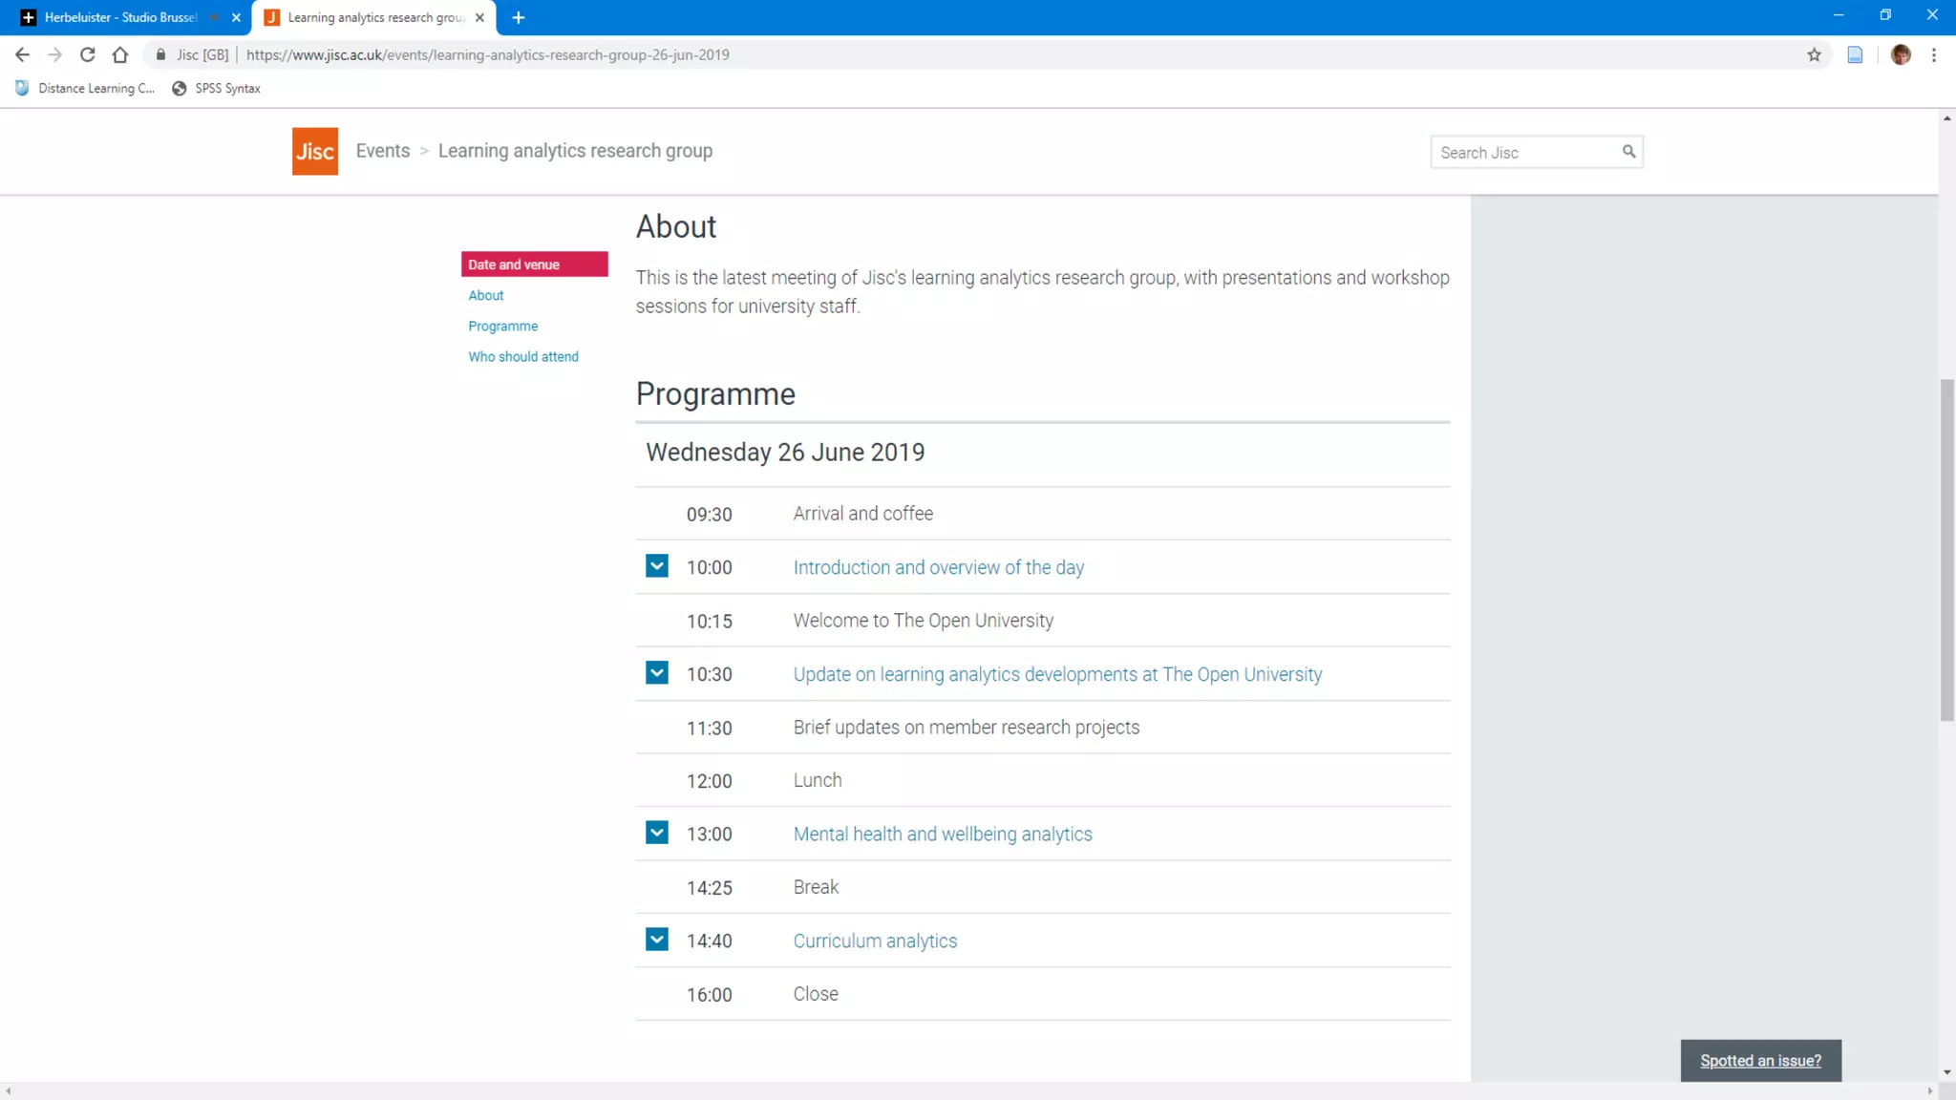Open the user profile avatar
This screenshot has height=1100, width=1956.
pos(1901,54)
